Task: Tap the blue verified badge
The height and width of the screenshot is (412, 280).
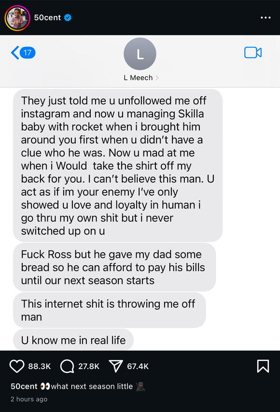Action: point(68,17)
